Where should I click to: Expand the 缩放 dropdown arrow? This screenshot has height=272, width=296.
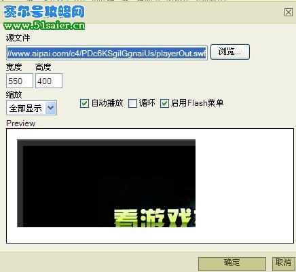click(x=51, y=108)
